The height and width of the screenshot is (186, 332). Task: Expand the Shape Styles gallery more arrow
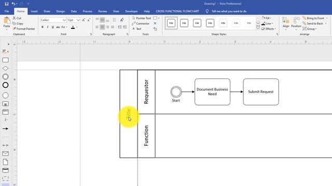[x=258, y=28]
